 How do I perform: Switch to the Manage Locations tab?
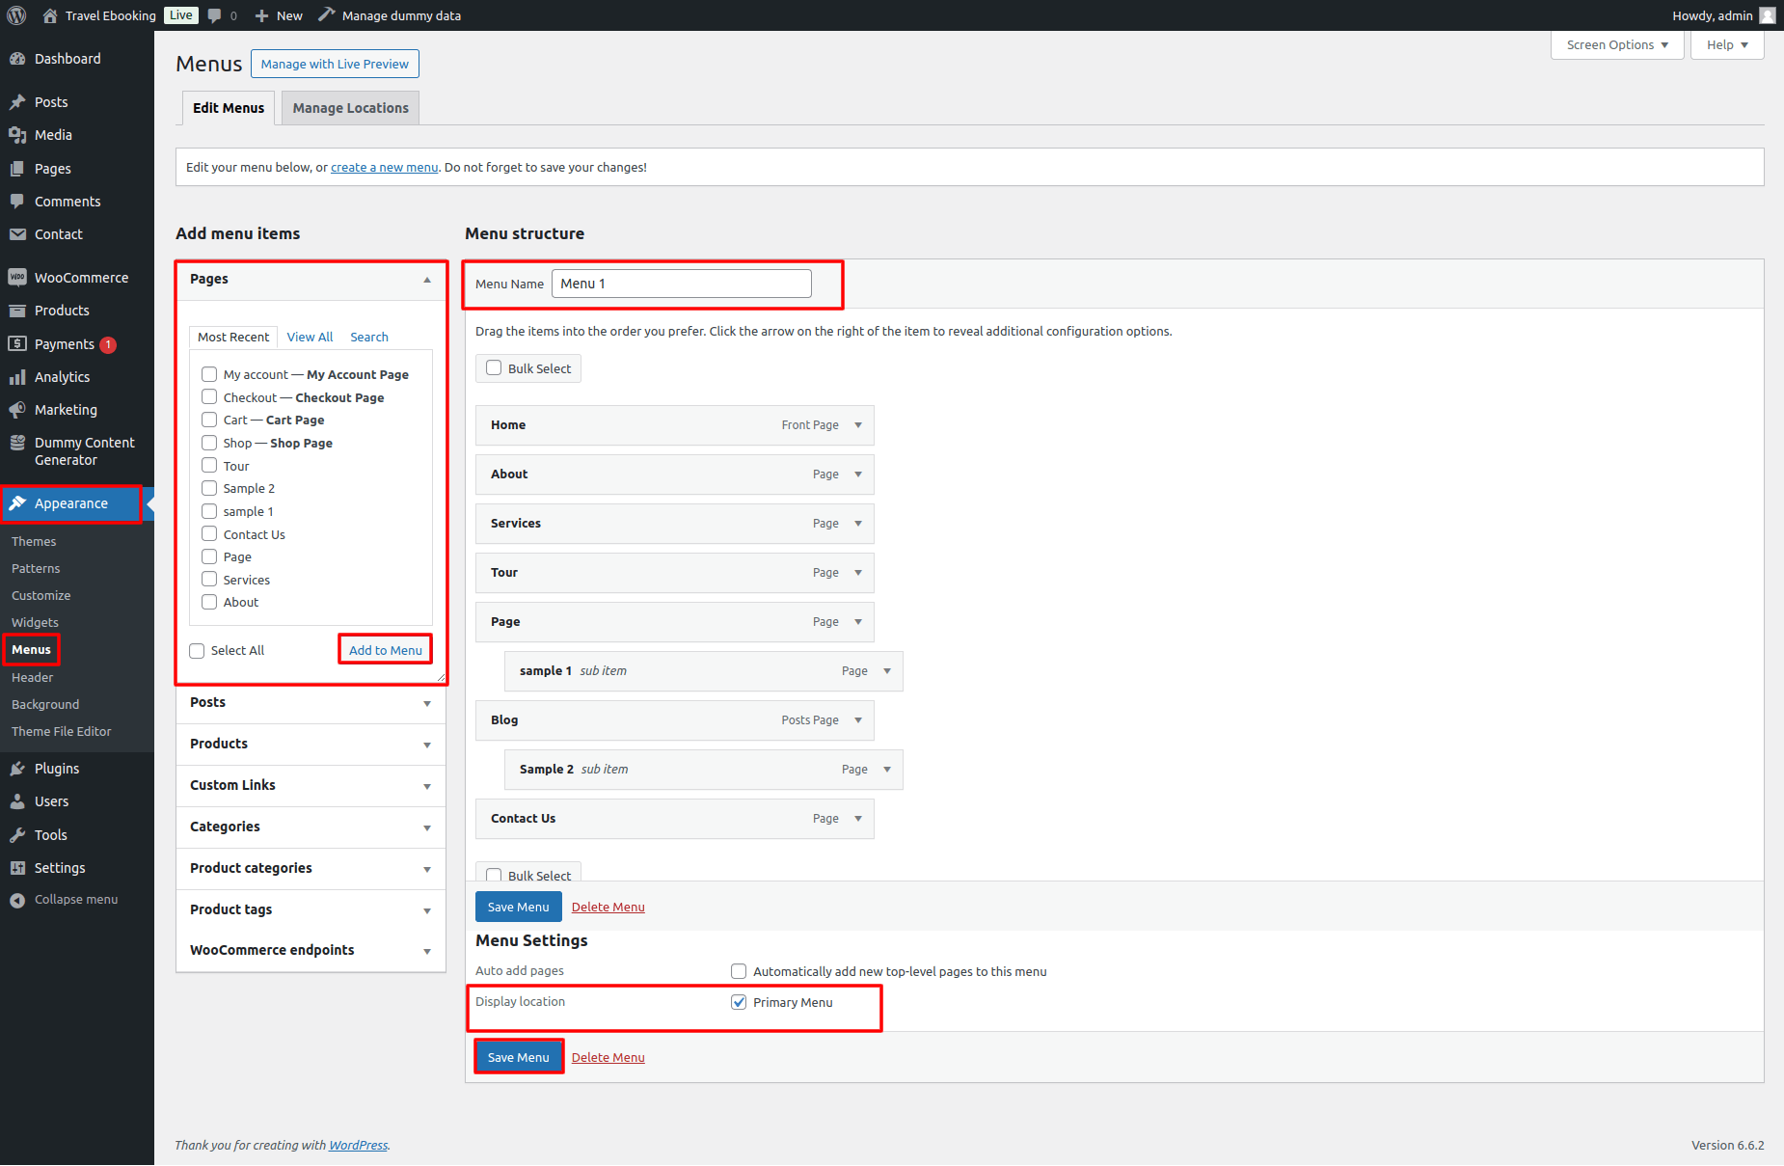[350, 108]
